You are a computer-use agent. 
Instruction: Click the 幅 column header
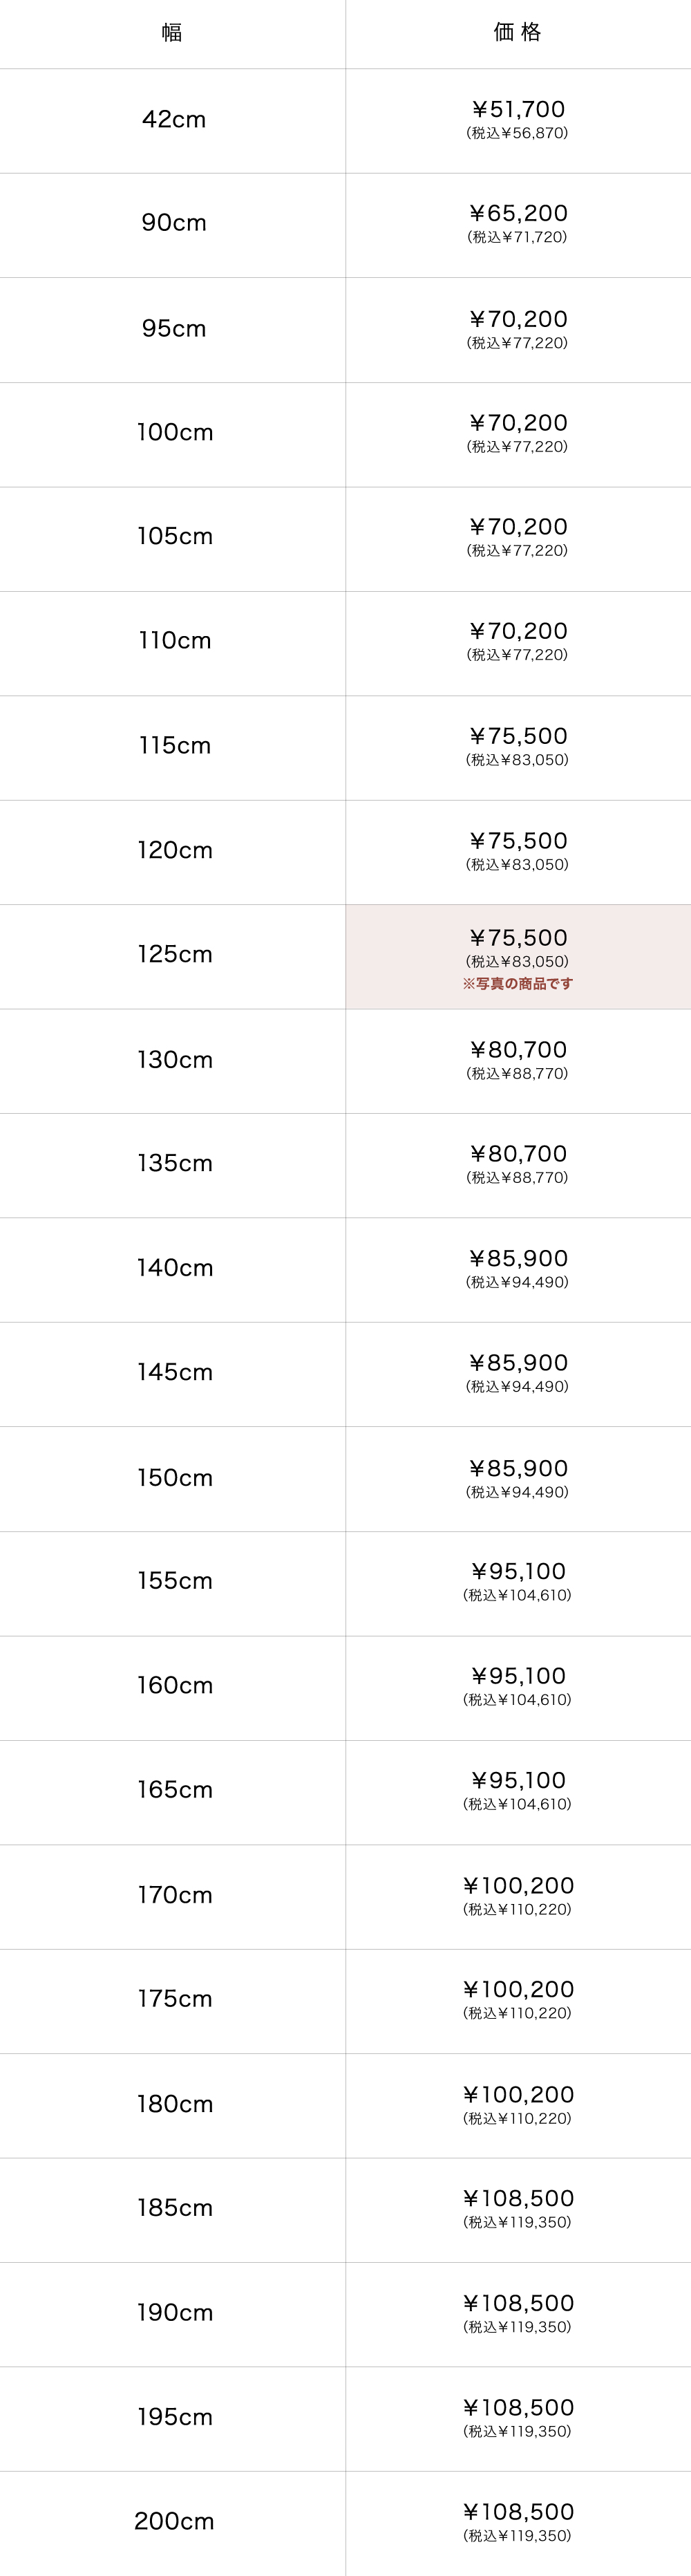click(x=172, y=33)
